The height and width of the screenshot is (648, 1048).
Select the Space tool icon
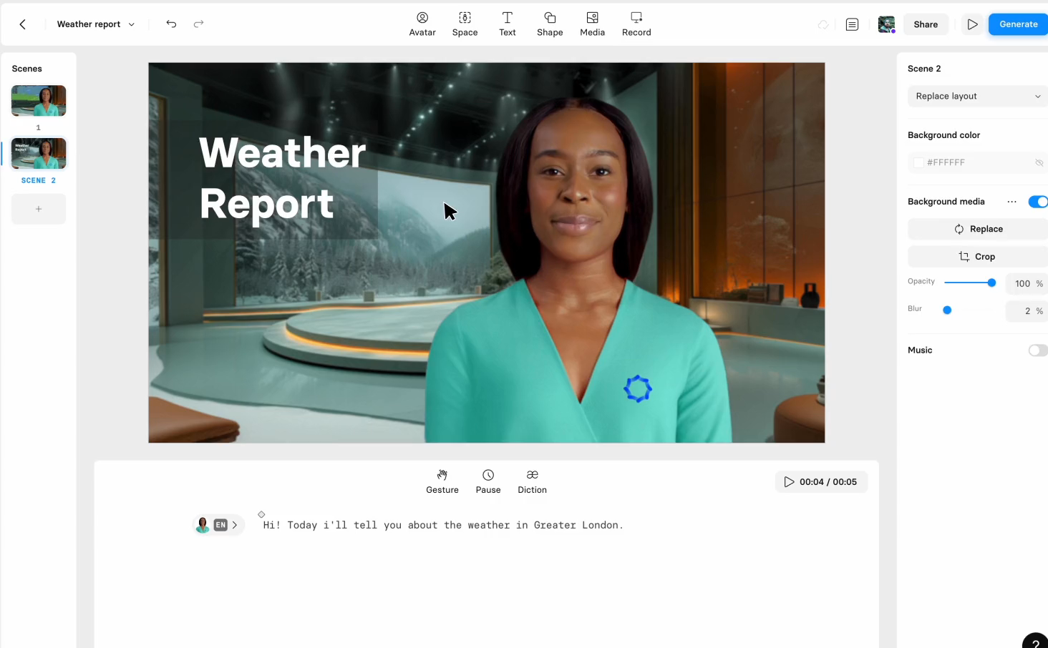click(465, 24)
